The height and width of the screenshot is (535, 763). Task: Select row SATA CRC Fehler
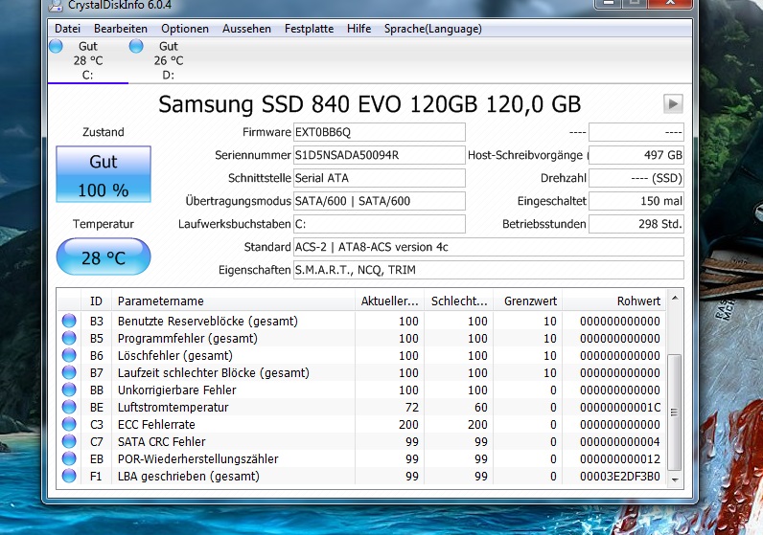pyautogui.click(x=361, y=442)
